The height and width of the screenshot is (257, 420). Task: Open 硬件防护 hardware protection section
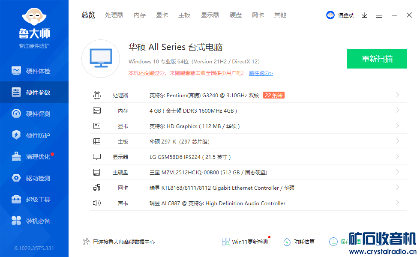[34, 135]
